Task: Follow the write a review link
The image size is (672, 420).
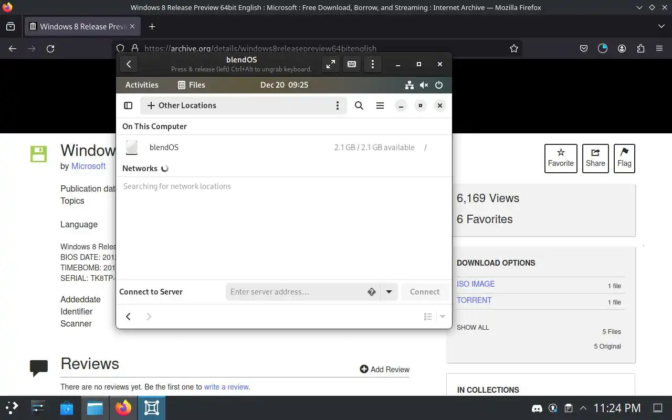Action: pos(226,387)
